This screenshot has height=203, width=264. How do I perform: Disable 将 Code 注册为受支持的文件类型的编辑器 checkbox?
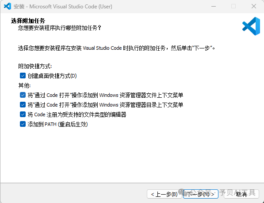click(23, 114)
